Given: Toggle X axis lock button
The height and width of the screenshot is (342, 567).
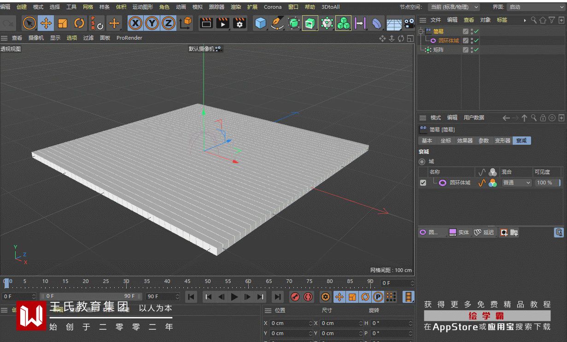Looking at the screenshot, I should click(x=135, y=23).
